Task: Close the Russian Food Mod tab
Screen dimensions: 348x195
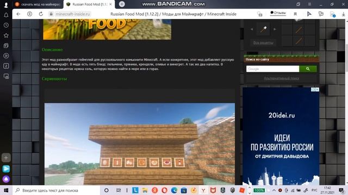Action: click(110, 4)
